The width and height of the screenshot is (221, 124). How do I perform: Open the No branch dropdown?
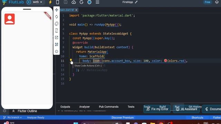[x=12, y=117]
